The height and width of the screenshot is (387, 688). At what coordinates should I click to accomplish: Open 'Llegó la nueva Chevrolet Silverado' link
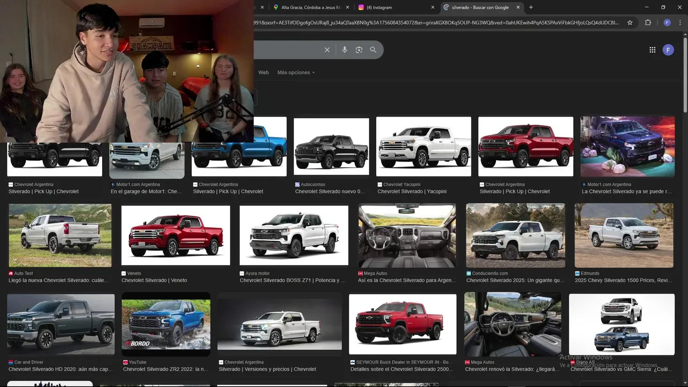(59, 280)
